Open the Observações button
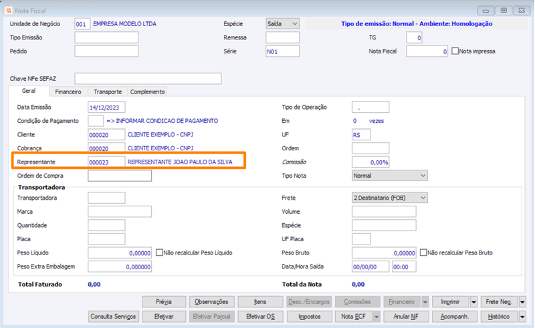The image size is (535, 328). (211, 302)
